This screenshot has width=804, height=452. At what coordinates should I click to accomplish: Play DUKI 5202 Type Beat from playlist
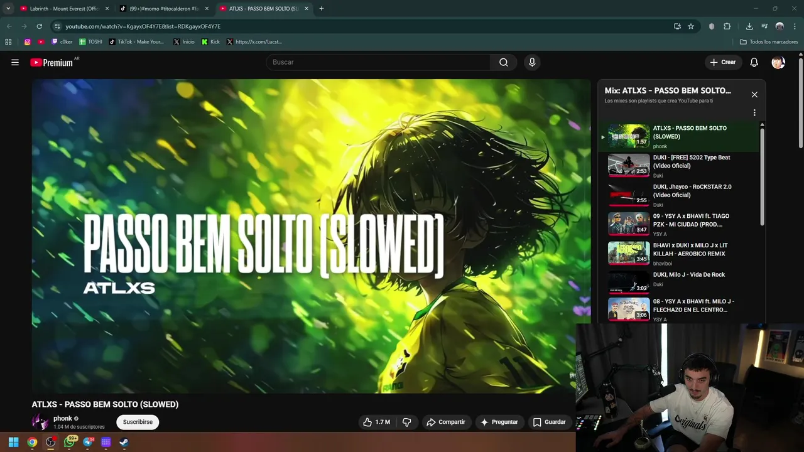pyautogui.click(x=680, y=166)
